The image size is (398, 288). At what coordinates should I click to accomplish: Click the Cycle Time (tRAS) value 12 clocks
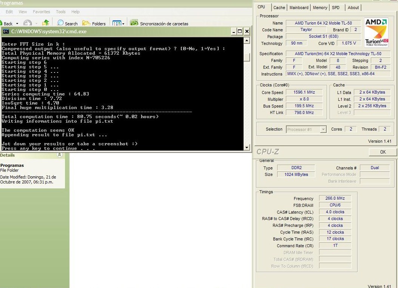[335, 232]
